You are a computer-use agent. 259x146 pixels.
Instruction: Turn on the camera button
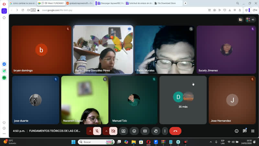coord(113,131)
